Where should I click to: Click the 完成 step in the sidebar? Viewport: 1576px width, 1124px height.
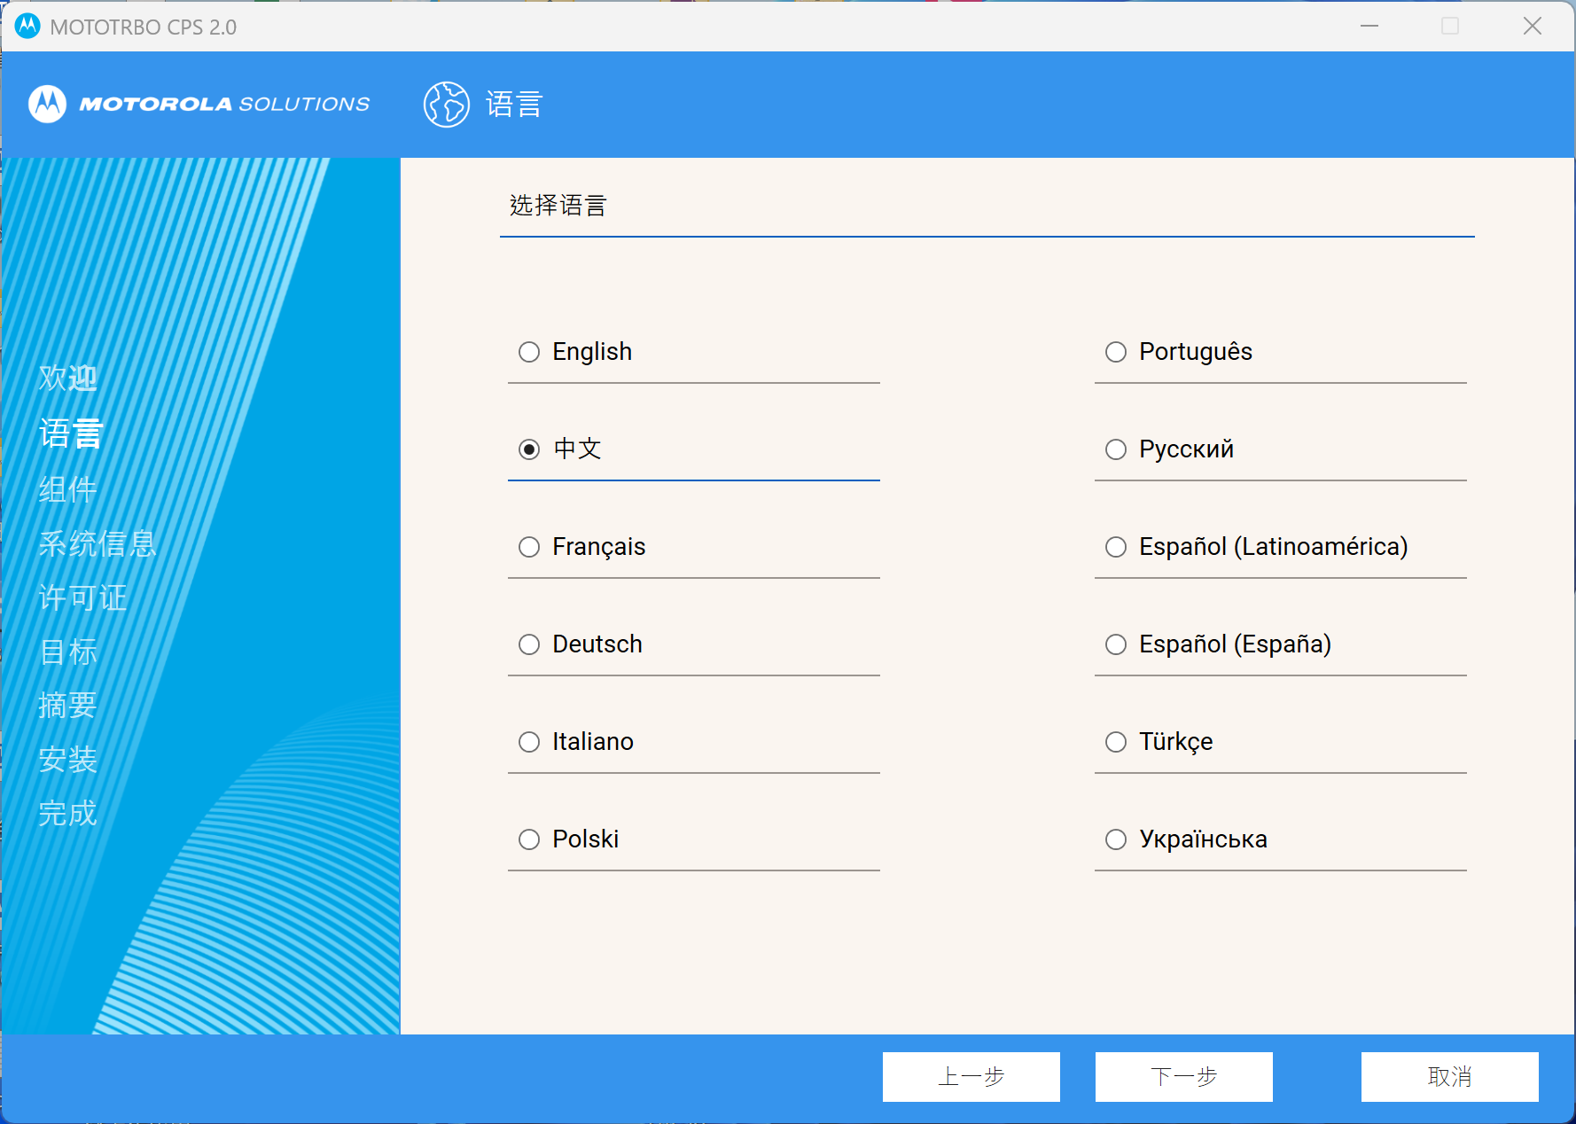coord(67,813)
